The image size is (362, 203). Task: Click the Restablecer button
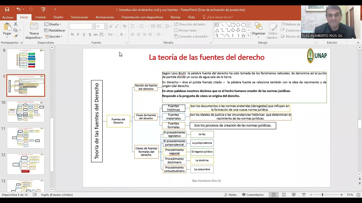[x=55, y=30]
